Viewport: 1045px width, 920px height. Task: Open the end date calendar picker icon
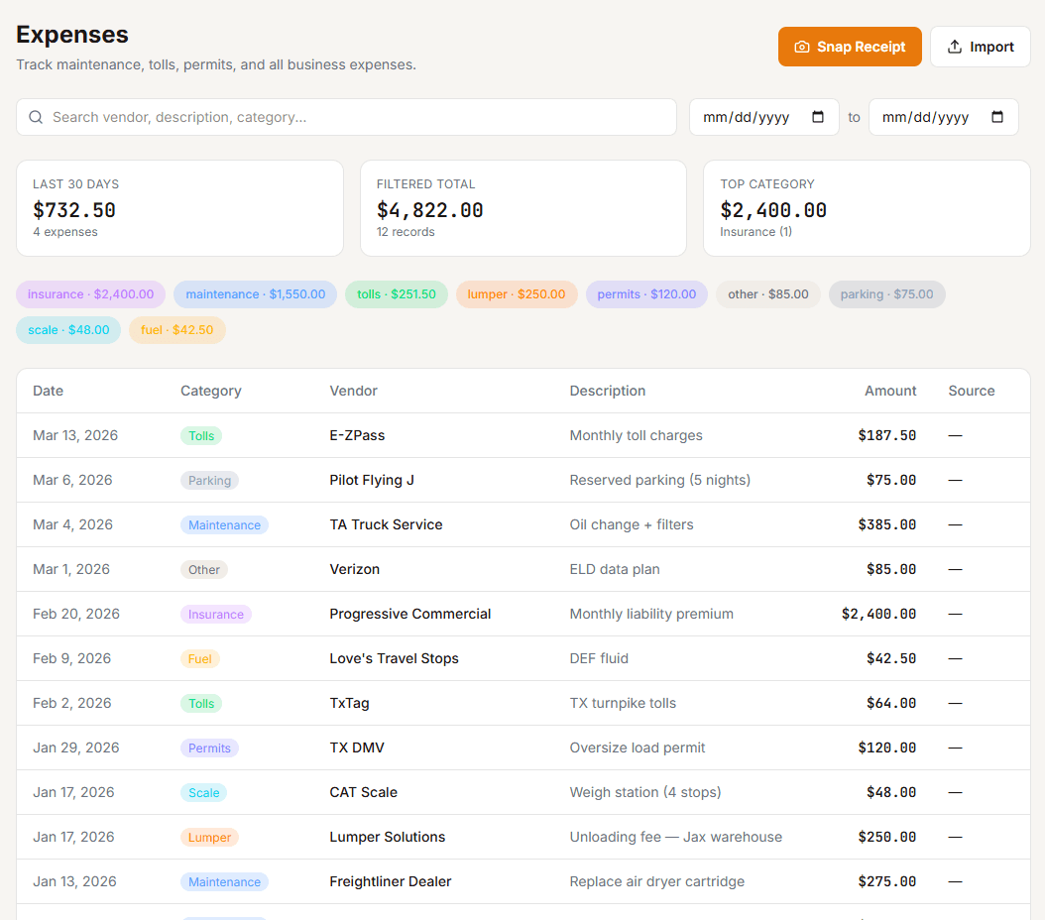[x=998, y=117]
